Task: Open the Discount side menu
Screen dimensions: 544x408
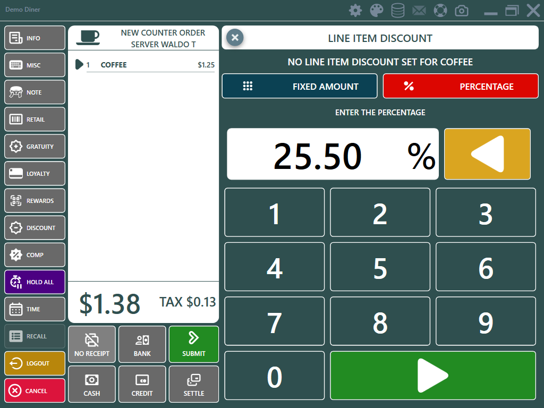Action: click(35, 228)
